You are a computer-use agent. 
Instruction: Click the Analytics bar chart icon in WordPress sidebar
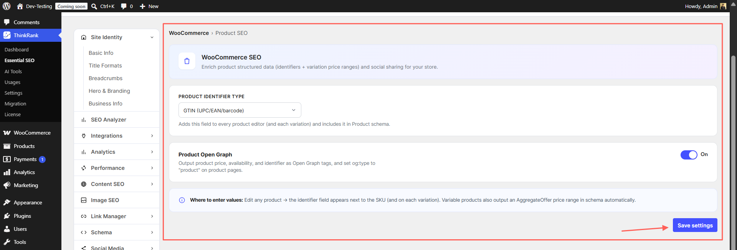[x=7, y=172]
